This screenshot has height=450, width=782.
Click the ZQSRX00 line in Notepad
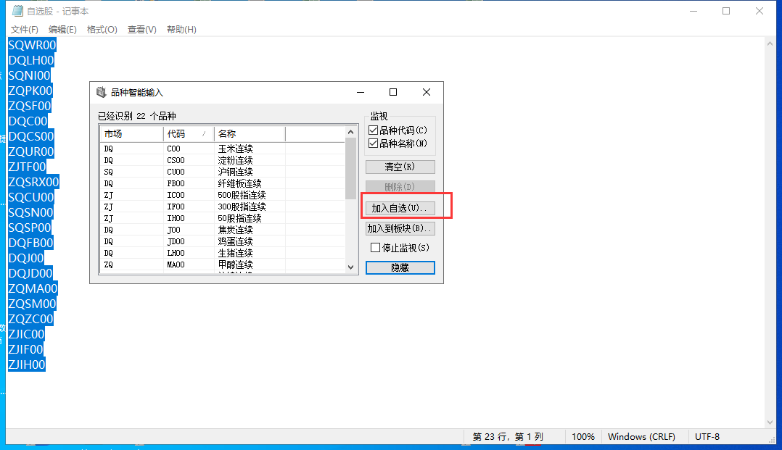33,182
